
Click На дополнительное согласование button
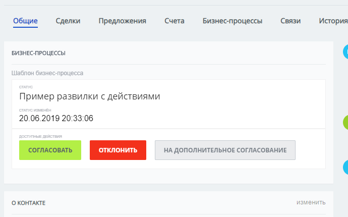(225, 150)
